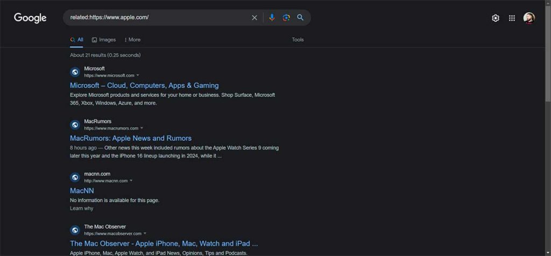This screenshot has height=256, width=551.
Task: Open MacRumors: Apple News and Rumors link
Action: coord(131,138)
